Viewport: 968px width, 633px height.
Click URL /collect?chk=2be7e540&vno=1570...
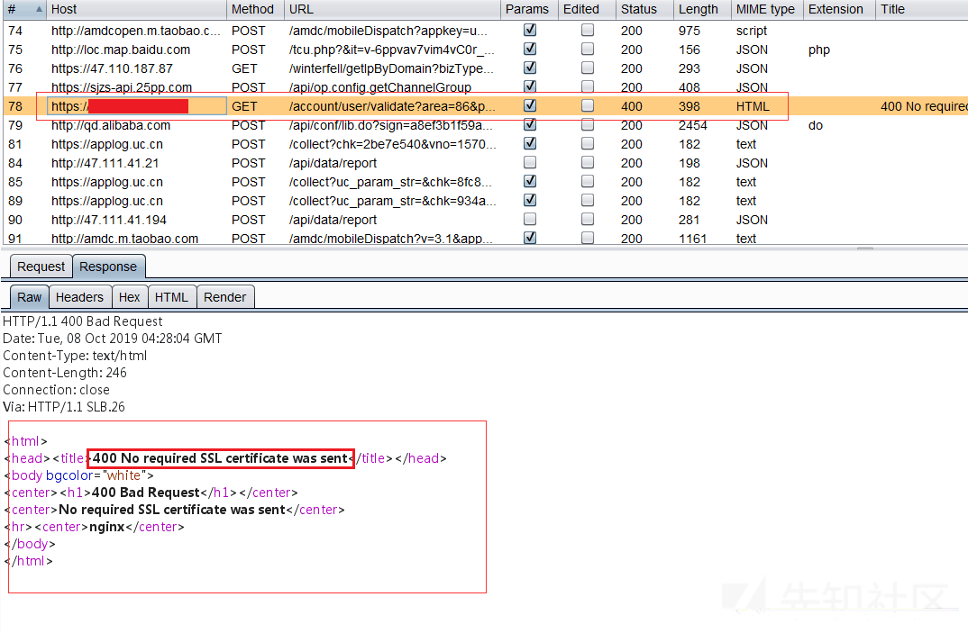[x=393, y=144]
